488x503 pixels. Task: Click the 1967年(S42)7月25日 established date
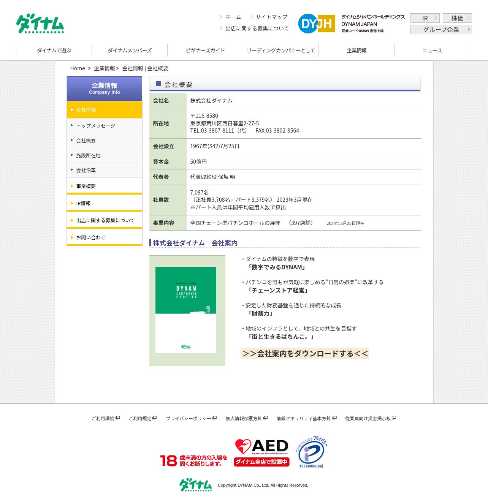pos(215,146)
